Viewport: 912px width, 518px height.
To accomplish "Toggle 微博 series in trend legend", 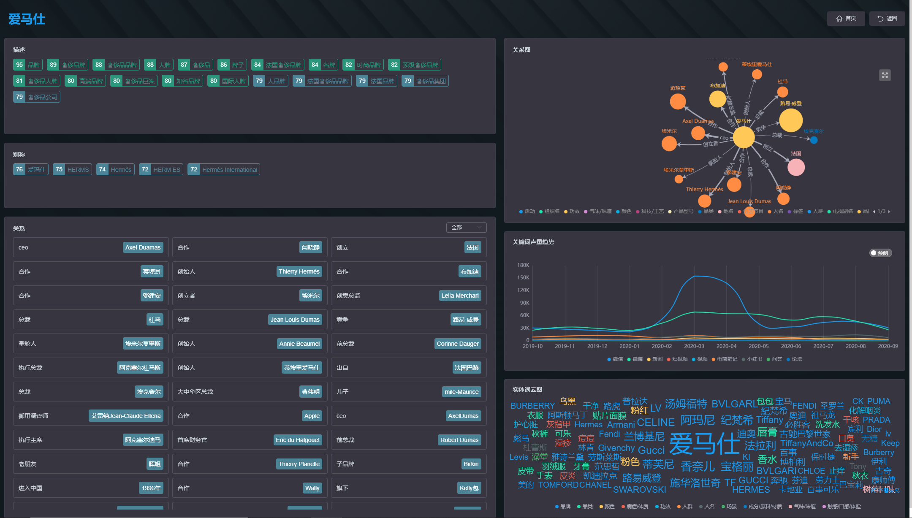I will pyautogui.click(x=635, y=359).
